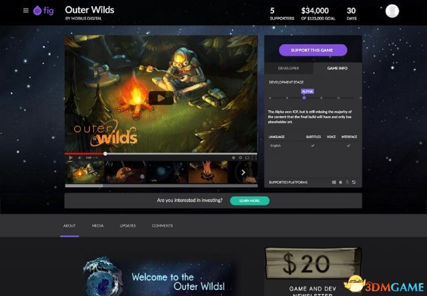Viewport: 427px width, 296px height.
Task: Click the Support This Game button
Action: click(313, 50)
